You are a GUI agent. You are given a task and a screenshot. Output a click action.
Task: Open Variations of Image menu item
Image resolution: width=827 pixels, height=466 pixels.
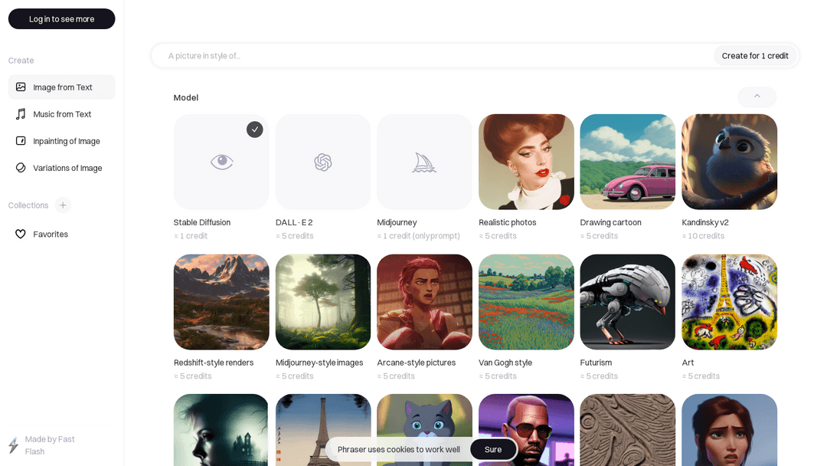coord(62,168)
